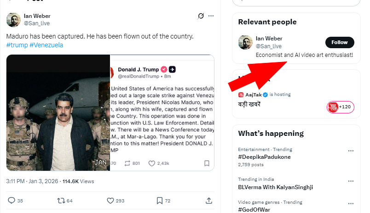
Task: Open the attached Maduro image
Action: tap(58, 113)
